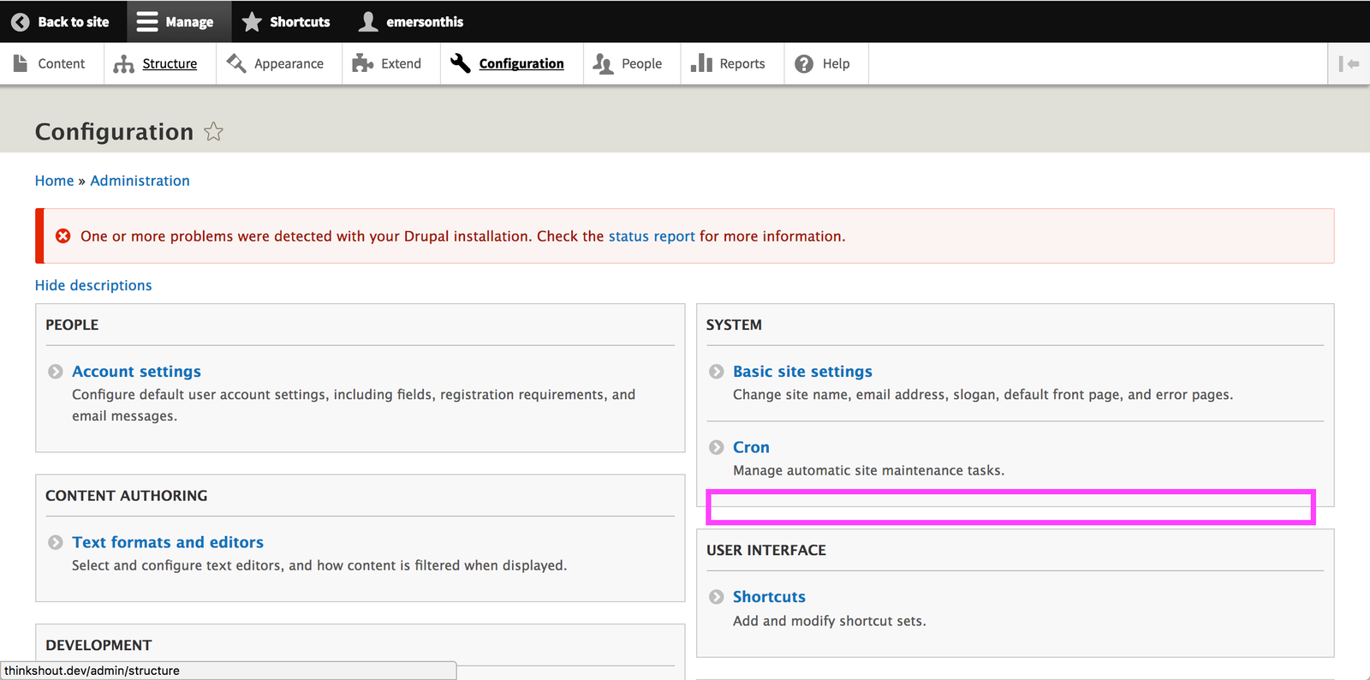Viewport: 1370px width, 680px height.
Task: Click the Configuration page title
Action: [x=114, y=132]
